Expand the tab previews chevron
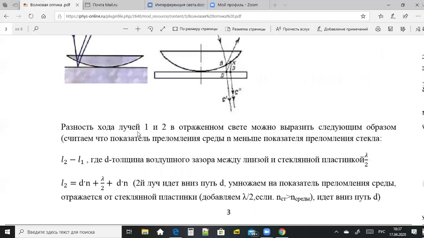 [x=285, y=5]
